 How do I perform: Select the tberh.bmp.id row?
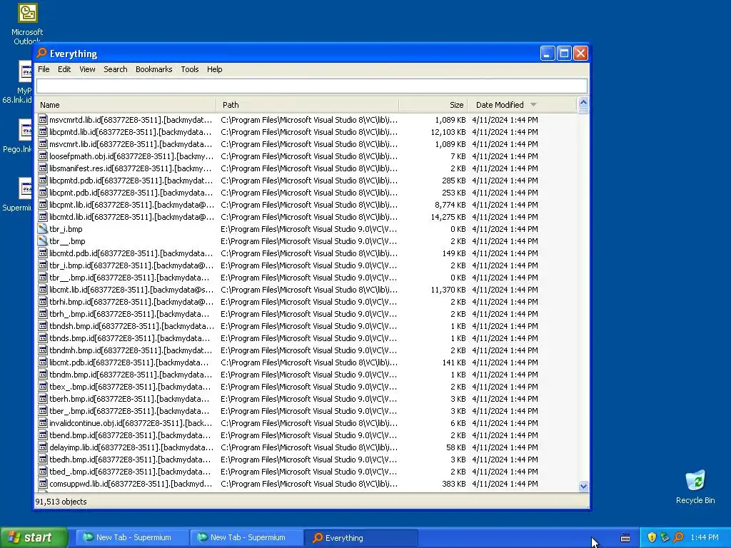click(x=306, y=398)
